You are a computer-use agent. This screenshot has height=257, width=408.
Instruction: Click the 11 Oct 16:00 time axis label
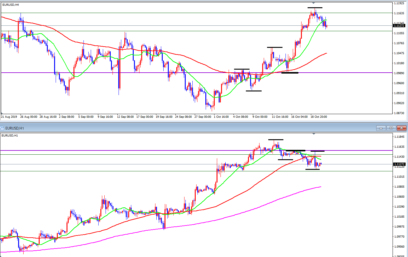click(x=280, y=117)
